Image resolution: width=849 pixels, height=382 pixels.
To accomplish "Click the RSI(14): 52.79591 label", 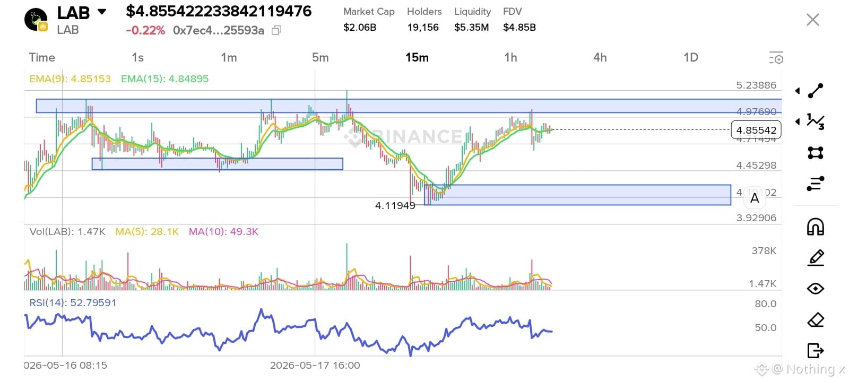I will click(73, 302).
